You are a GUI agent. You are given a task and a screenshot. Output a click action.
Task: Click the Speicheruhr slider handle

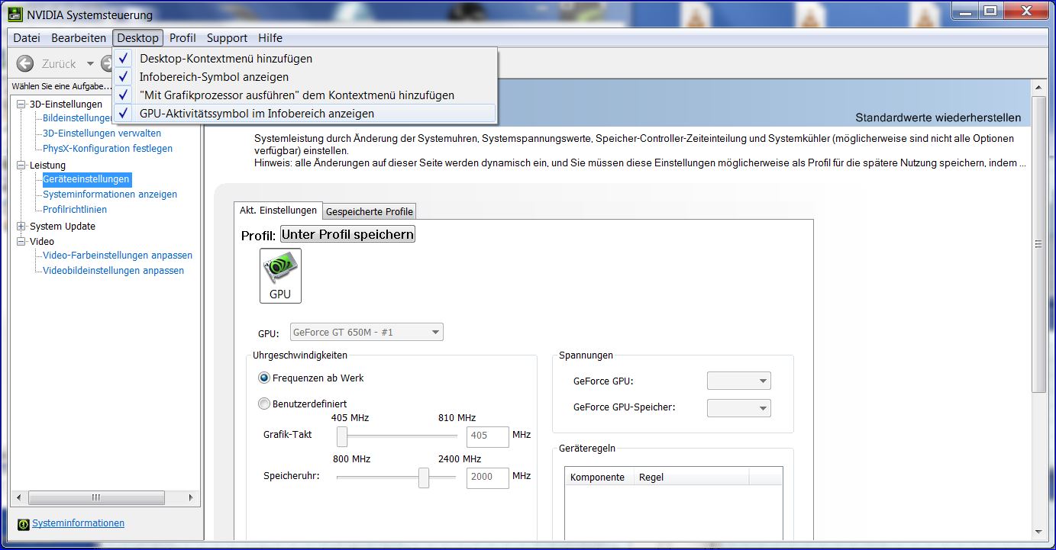coord(424,478)
